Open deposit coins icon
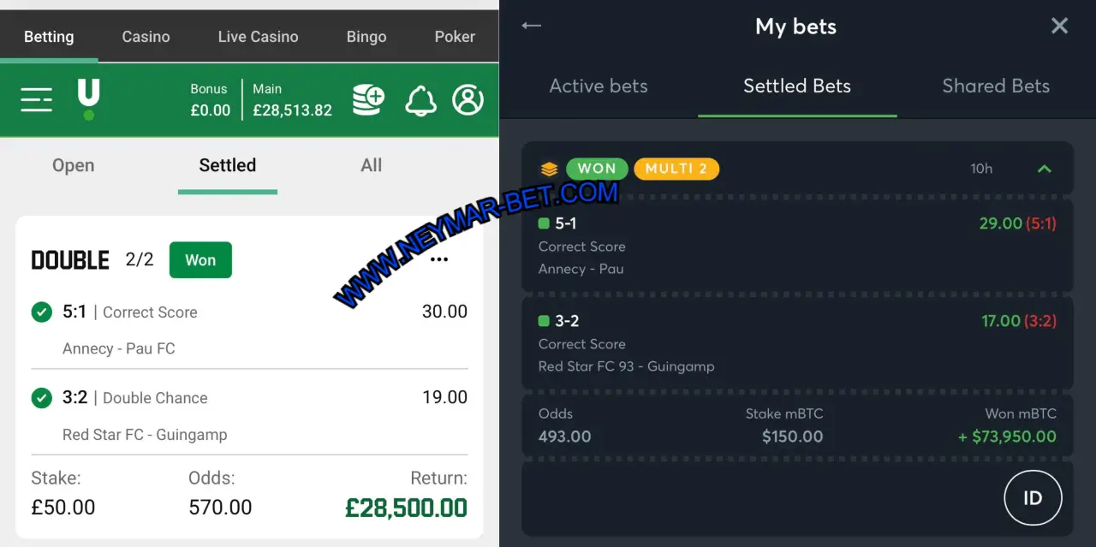This screenshot has width=1096, height=547. point(369,100)
